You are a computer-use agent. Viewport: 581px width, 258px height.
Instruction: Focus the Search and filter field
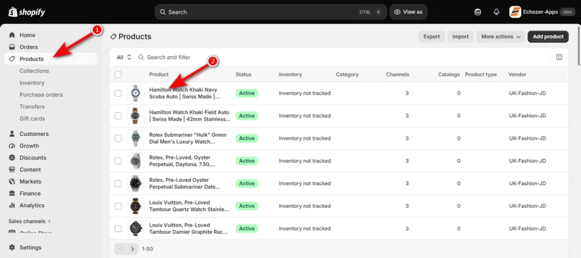coord(169,57)
